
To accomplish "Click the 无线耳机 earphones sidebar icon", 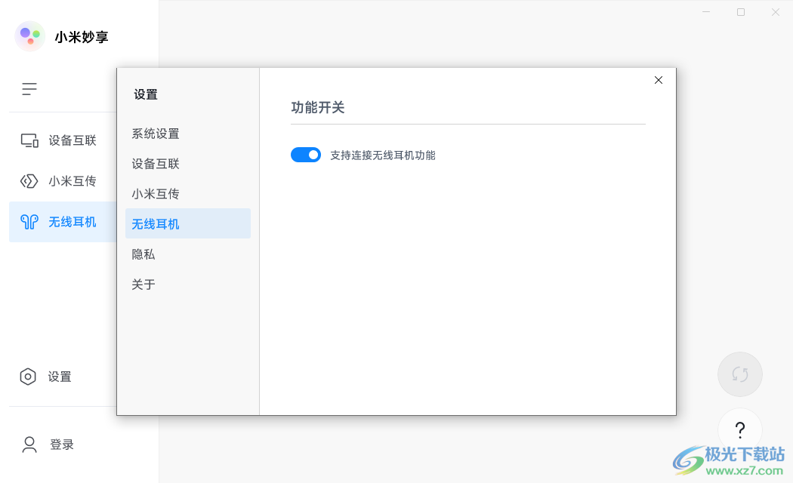I will pyautogui.click(x=28, y=222).
